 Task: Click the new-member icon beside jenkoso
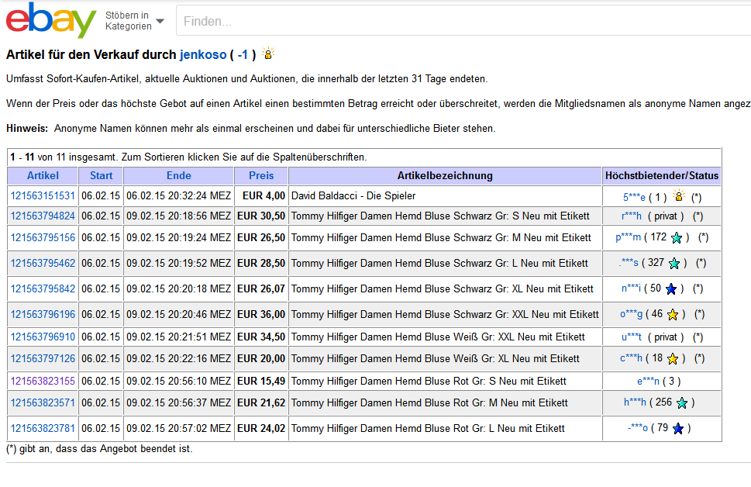(267, 54)
